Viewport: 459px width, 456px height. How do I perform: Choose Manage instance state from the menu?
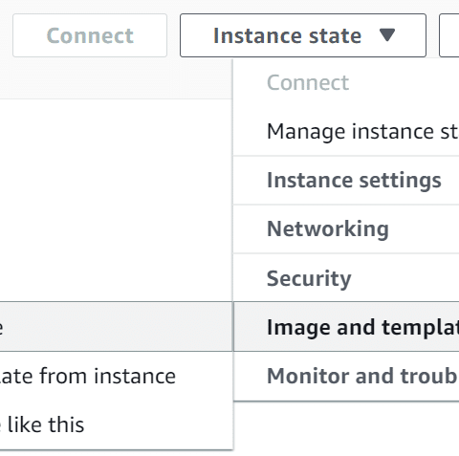346,131
